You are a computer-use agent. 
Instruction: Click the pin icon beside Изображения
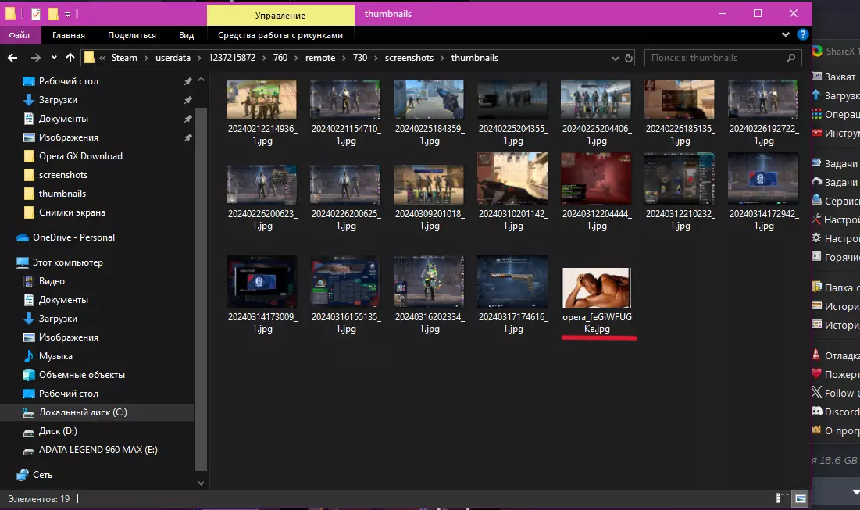pyautogui.click(x=188, y=137)
